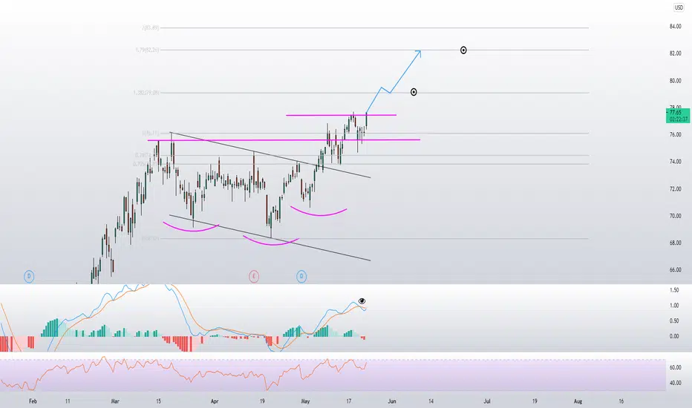Click 0.00 on the MACD scale
Viewport: 692px width, 408px height.
[674, 336]
